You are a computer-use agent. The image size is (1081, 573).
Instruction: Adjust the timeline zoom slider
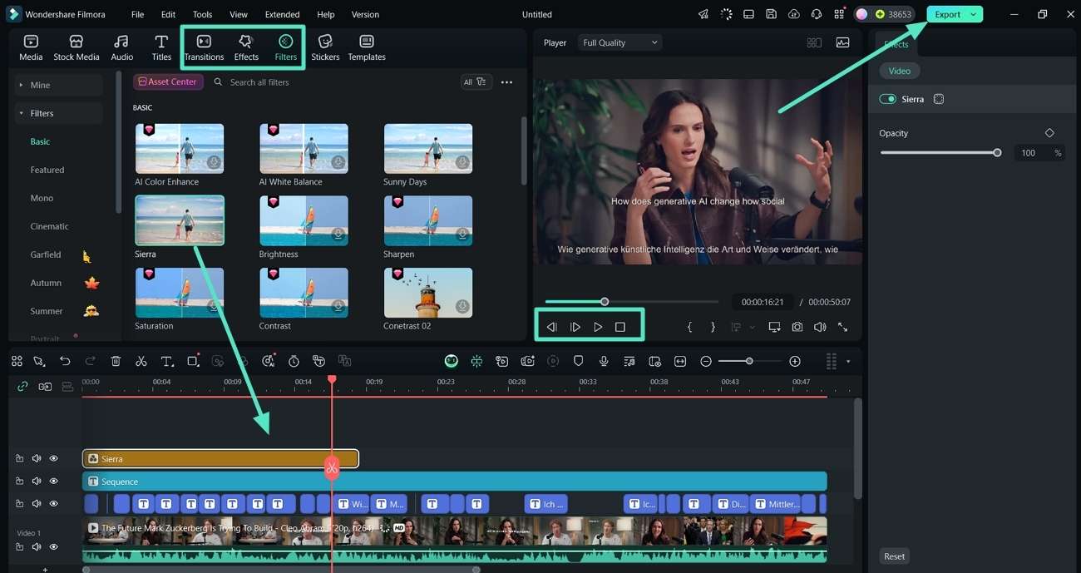tap(749, 361)
